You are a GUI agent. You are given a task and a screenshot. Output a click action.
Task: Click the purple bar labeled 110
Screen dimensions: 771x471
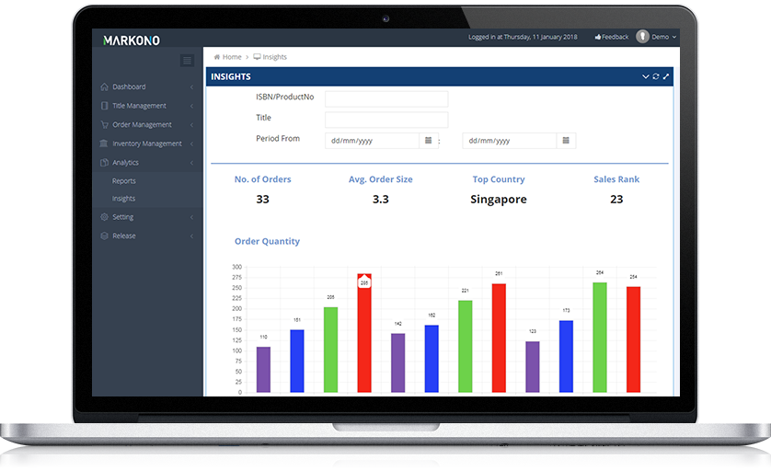pyautogui.click(x=263, y=369)
